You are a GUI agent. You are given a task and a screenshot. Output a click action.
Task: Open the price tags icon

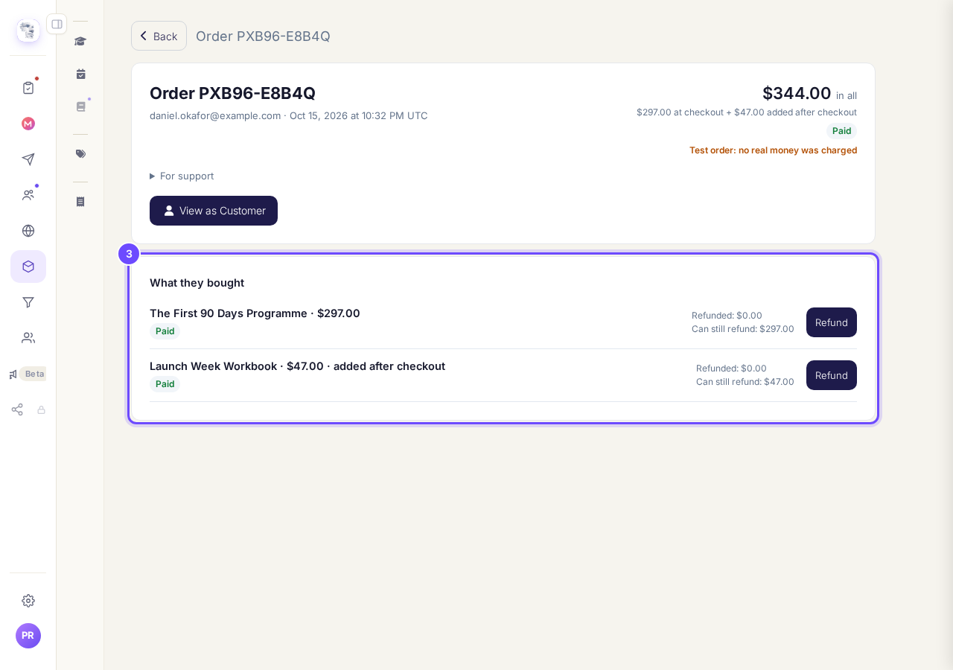[x=80, y=154]
